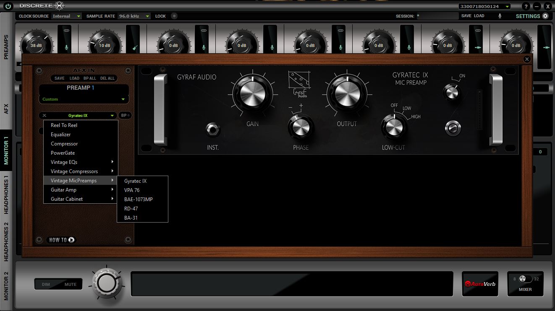Open the Custom preset dropdown under PREAMP 1

84,99
